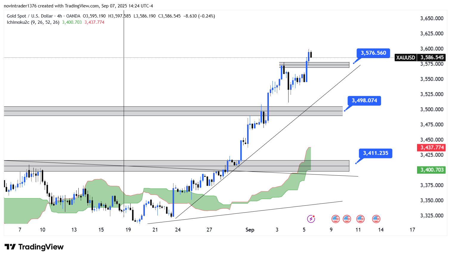Click the blue 3,498.074 price callout
Viewport: 451px width, 258px height.
(x=364, y=100)
